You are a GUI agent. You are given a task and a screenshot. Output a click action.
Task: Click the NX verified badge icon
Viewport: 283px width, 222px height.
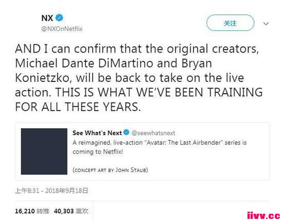[59, 18]
